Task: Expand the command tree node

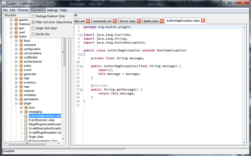Action: click(x=16, y=45)
